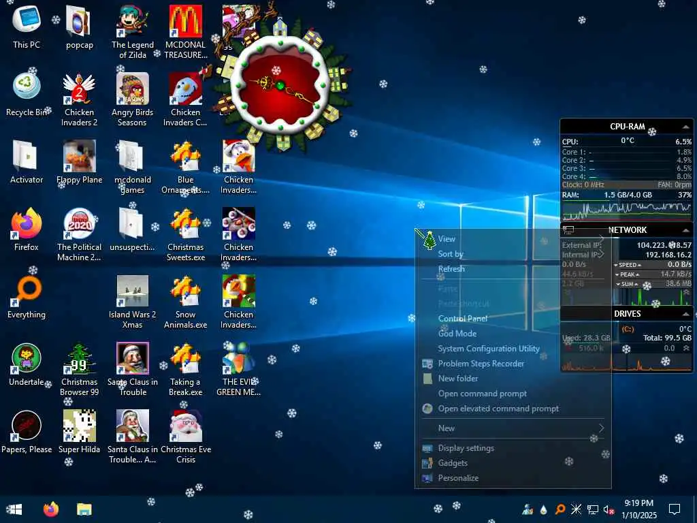Launch Firefox from the taskbar

coord(51,509)
